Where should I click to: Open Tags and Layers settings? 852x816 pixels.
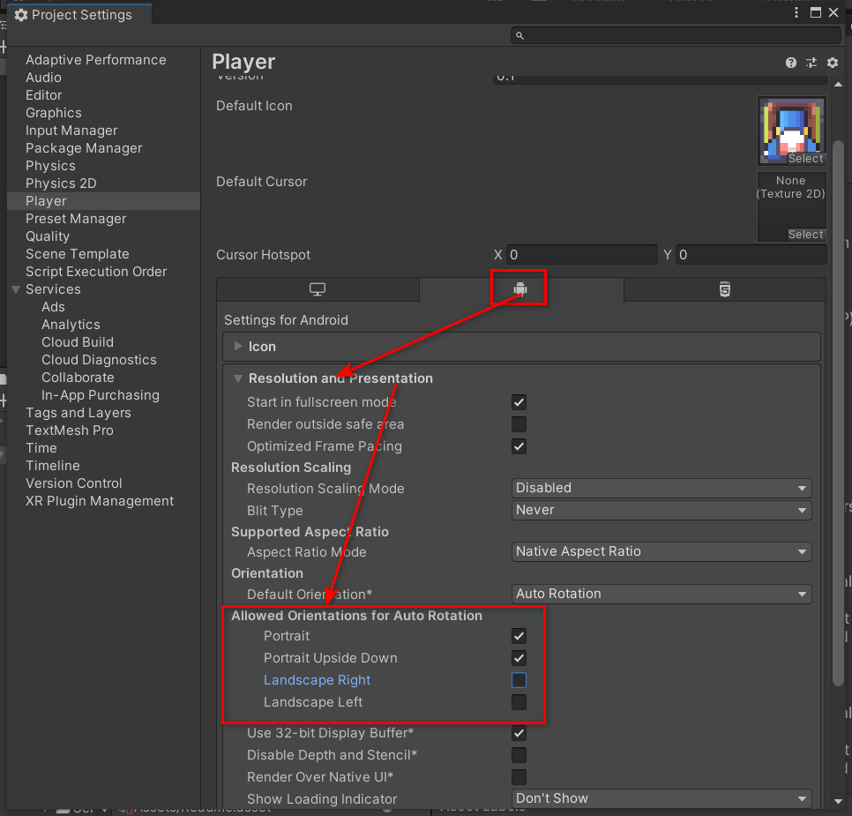[78, 413]
